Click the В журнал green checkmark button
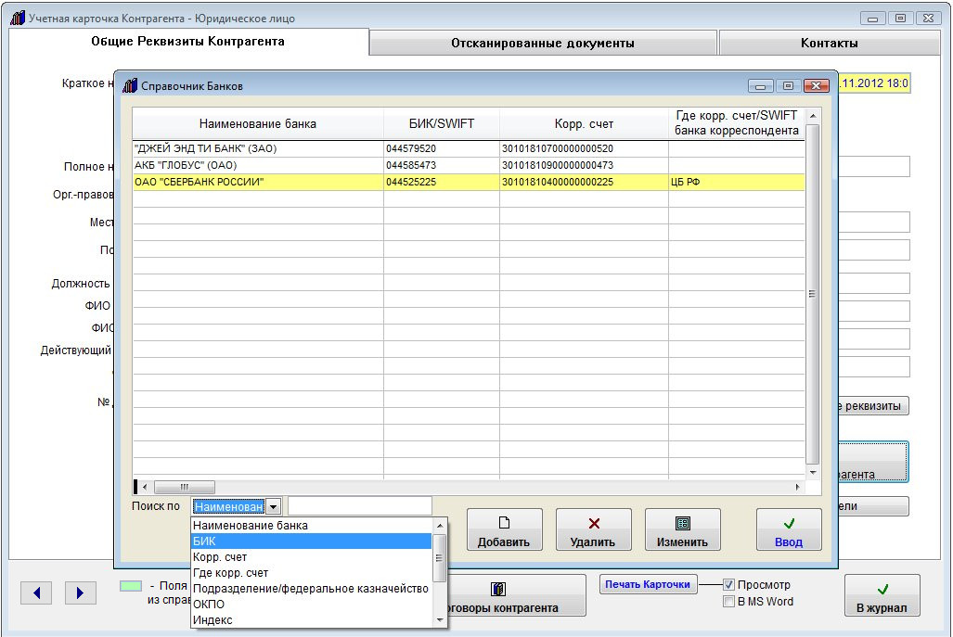953x637 pixels. click(882, 596)
